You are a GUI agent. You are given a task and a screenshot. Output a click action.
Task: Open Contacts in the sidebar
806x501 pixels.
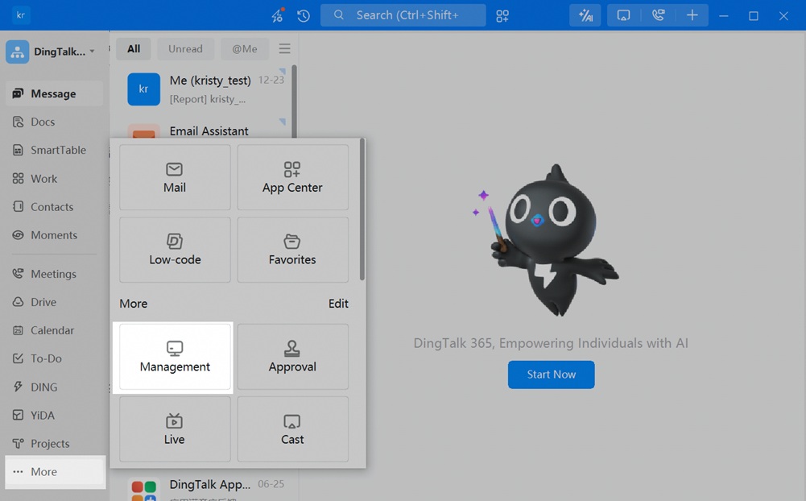[55, 207]
